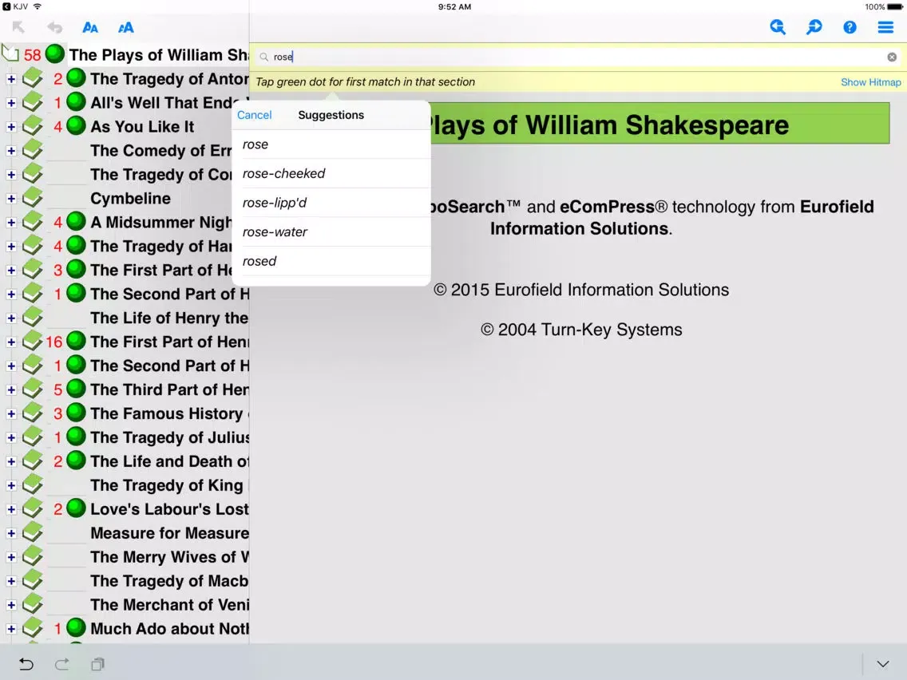Open the hamburger menu icon
The height and width of the screenshot is (680, 907).
(x=885, y=27)
